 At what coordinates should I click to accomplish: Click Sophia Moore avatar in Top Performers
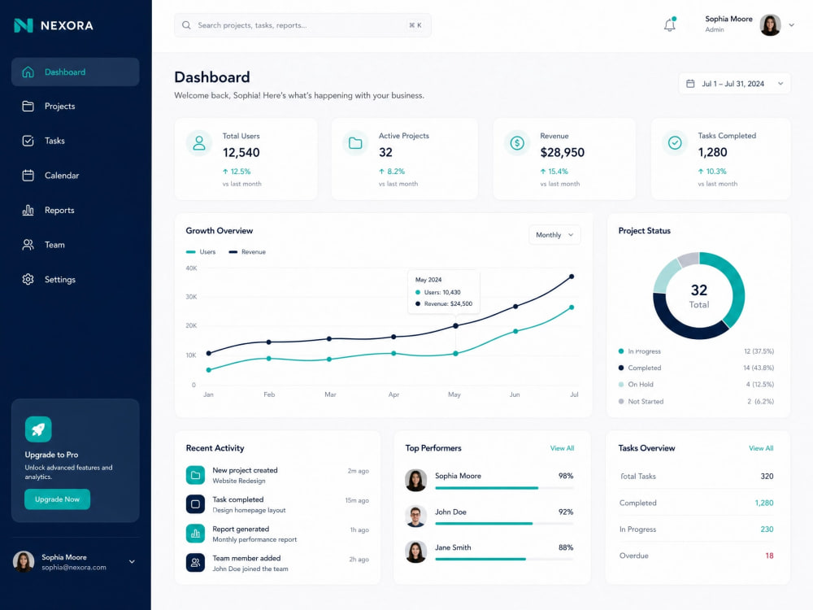coord(415,481)
